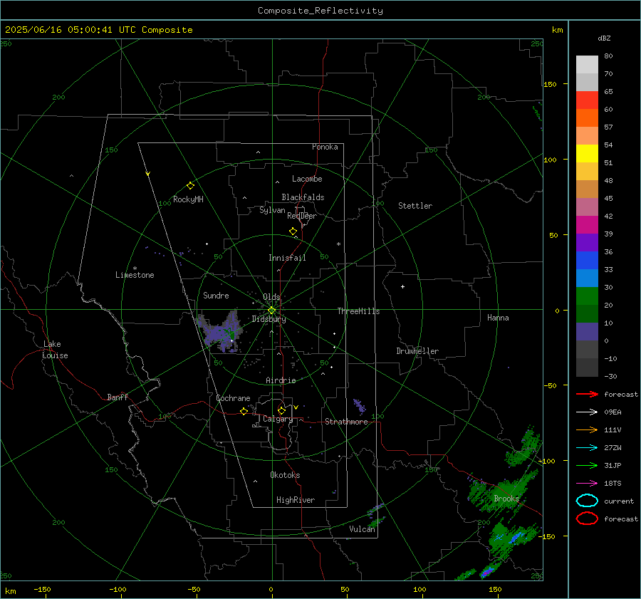The image size is (641, 599).
Task: Select the Ponoka city label
Action: pyautogui.click(x=325, y=147)
